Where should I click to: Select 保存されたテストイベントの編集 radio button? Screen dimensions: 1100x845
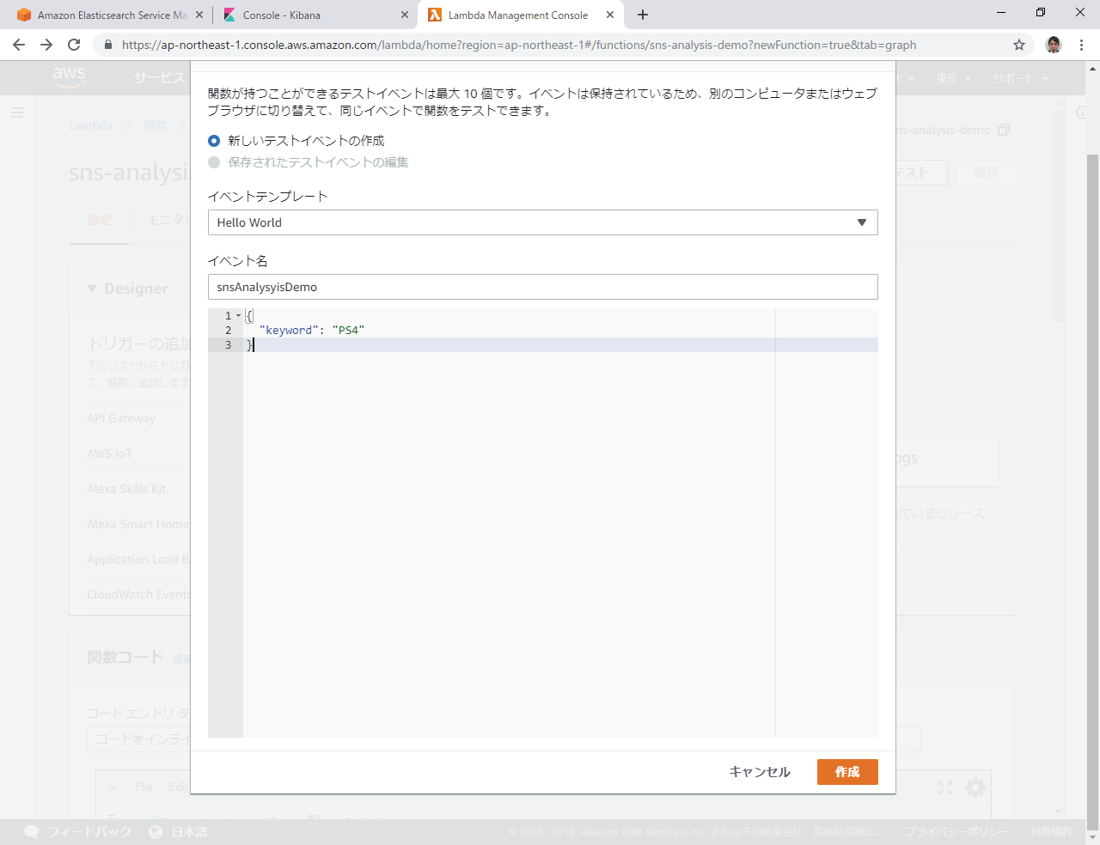[214, 162]
